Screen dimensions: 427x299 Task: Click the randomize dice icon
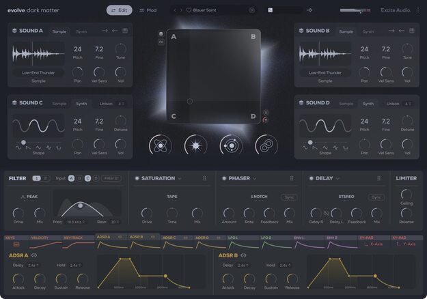pyautogui.click(x=270, y=10)
